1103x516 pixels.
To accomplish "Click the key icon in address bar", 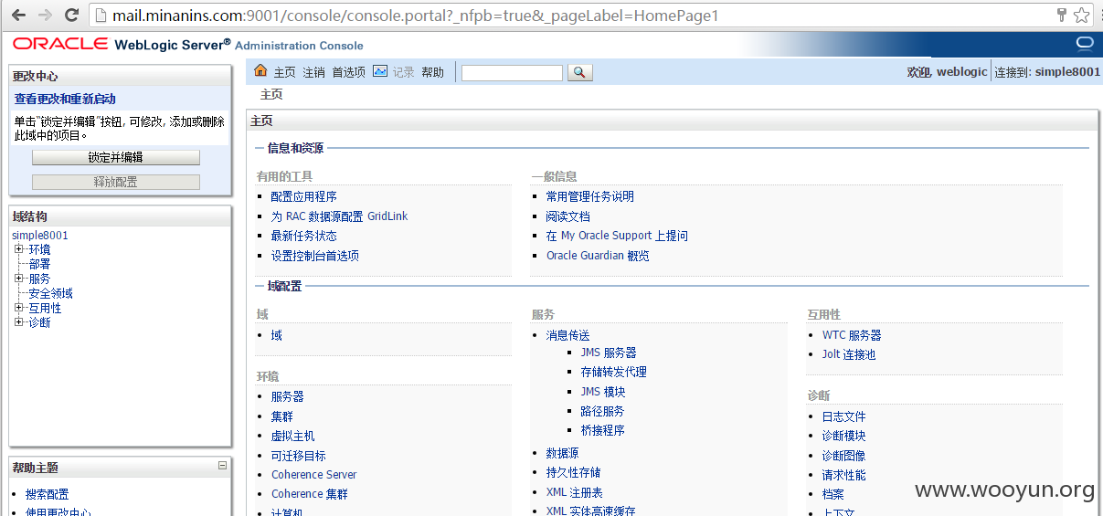I will click(x=1062, y=15).
